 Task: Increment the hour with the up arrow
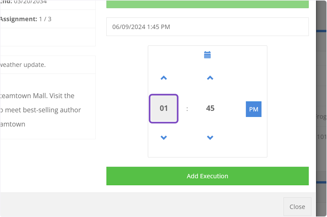(x=163, y=78)
